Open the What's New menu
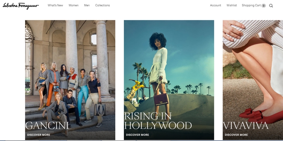This screenshot has width=283, height=141. [56, 5]
